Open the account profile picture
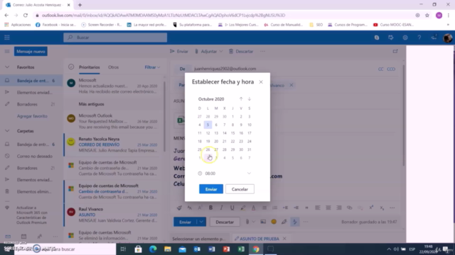The width and height of the screenshot is (455, 255). [x=447, y=38]
